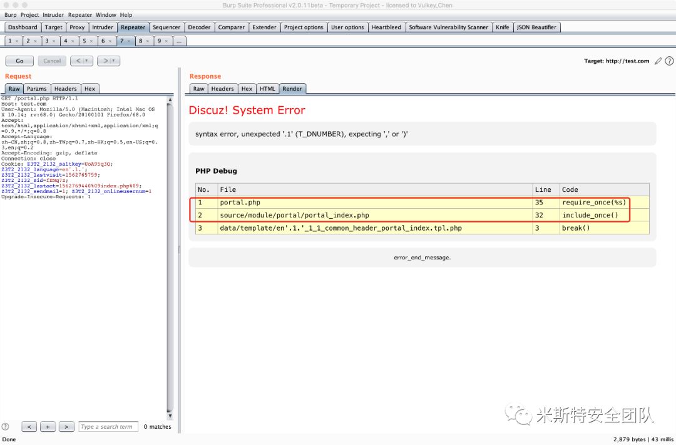Switch to the Sequencer tab
The width and height of the screenshot is (676, 445).
click(x=166, y=27)
